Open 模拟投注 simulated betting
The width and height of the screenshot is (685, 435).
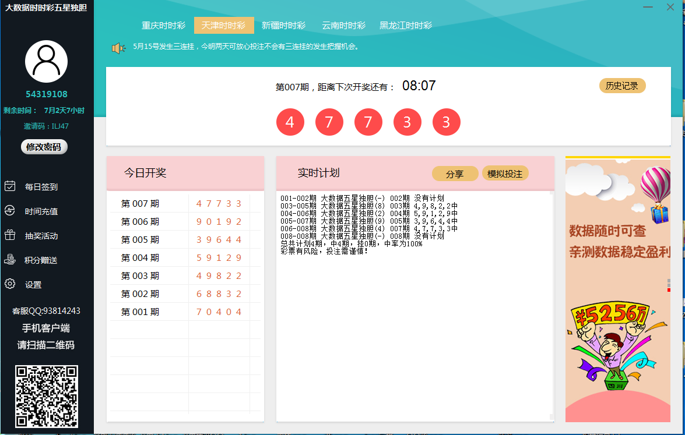click(x=505, y=173)
